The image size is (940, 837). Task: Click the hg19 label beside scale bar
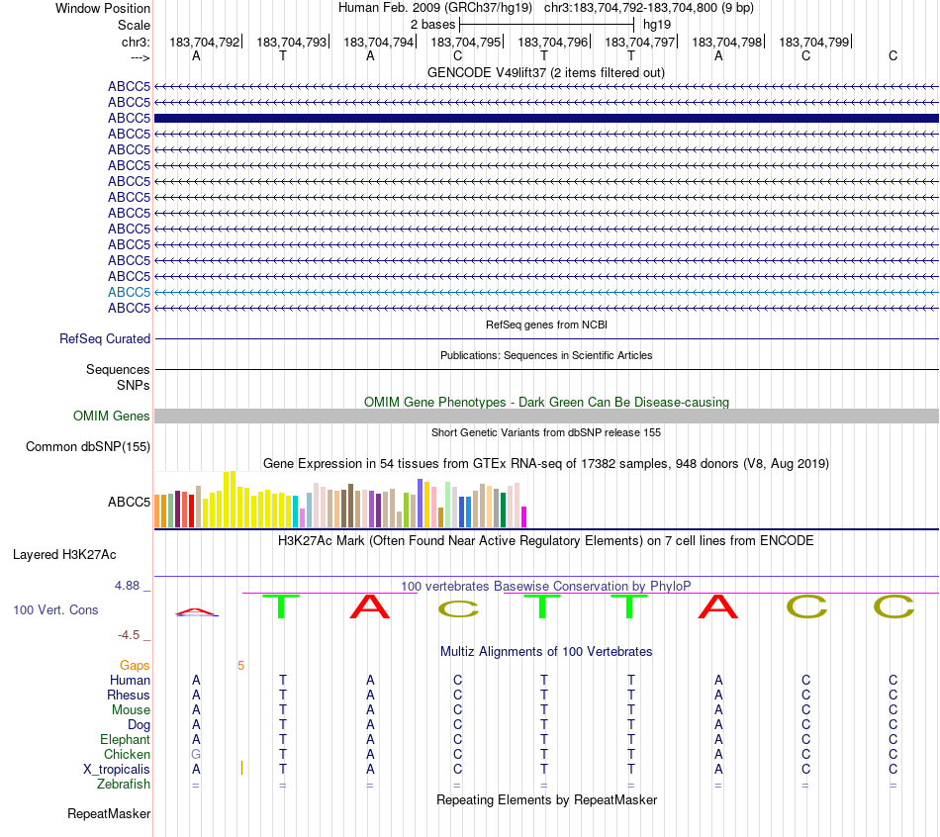(657, 25)
